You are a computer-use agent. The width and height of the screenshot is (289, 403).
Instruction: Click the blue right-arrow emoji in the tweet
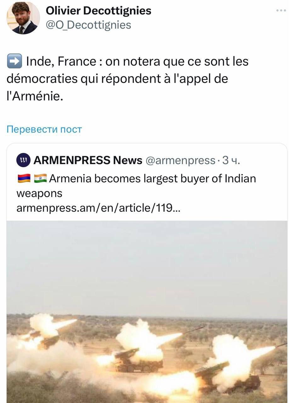(14, 61)
